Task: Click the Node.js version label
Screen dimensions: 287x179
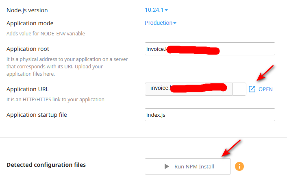Action: [30, 10]
